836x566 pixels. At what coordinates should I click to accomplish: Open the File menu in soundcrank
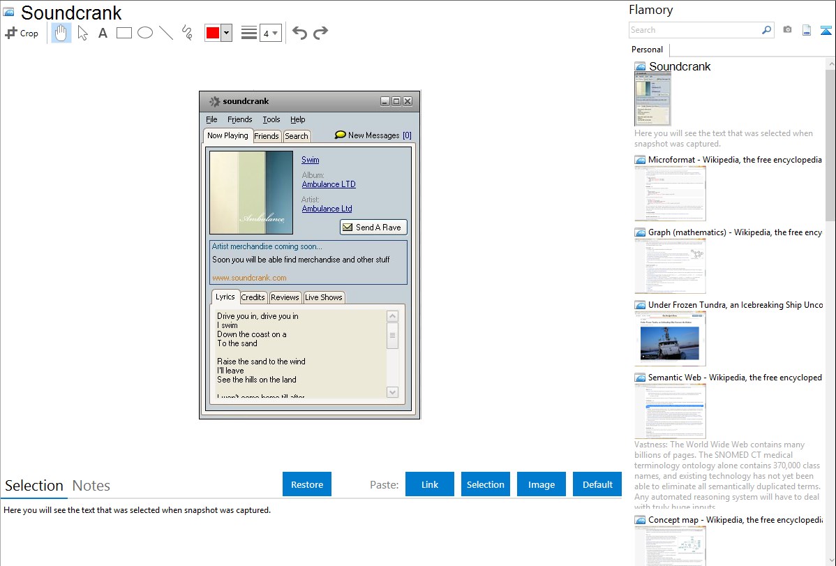pos(211,119)
